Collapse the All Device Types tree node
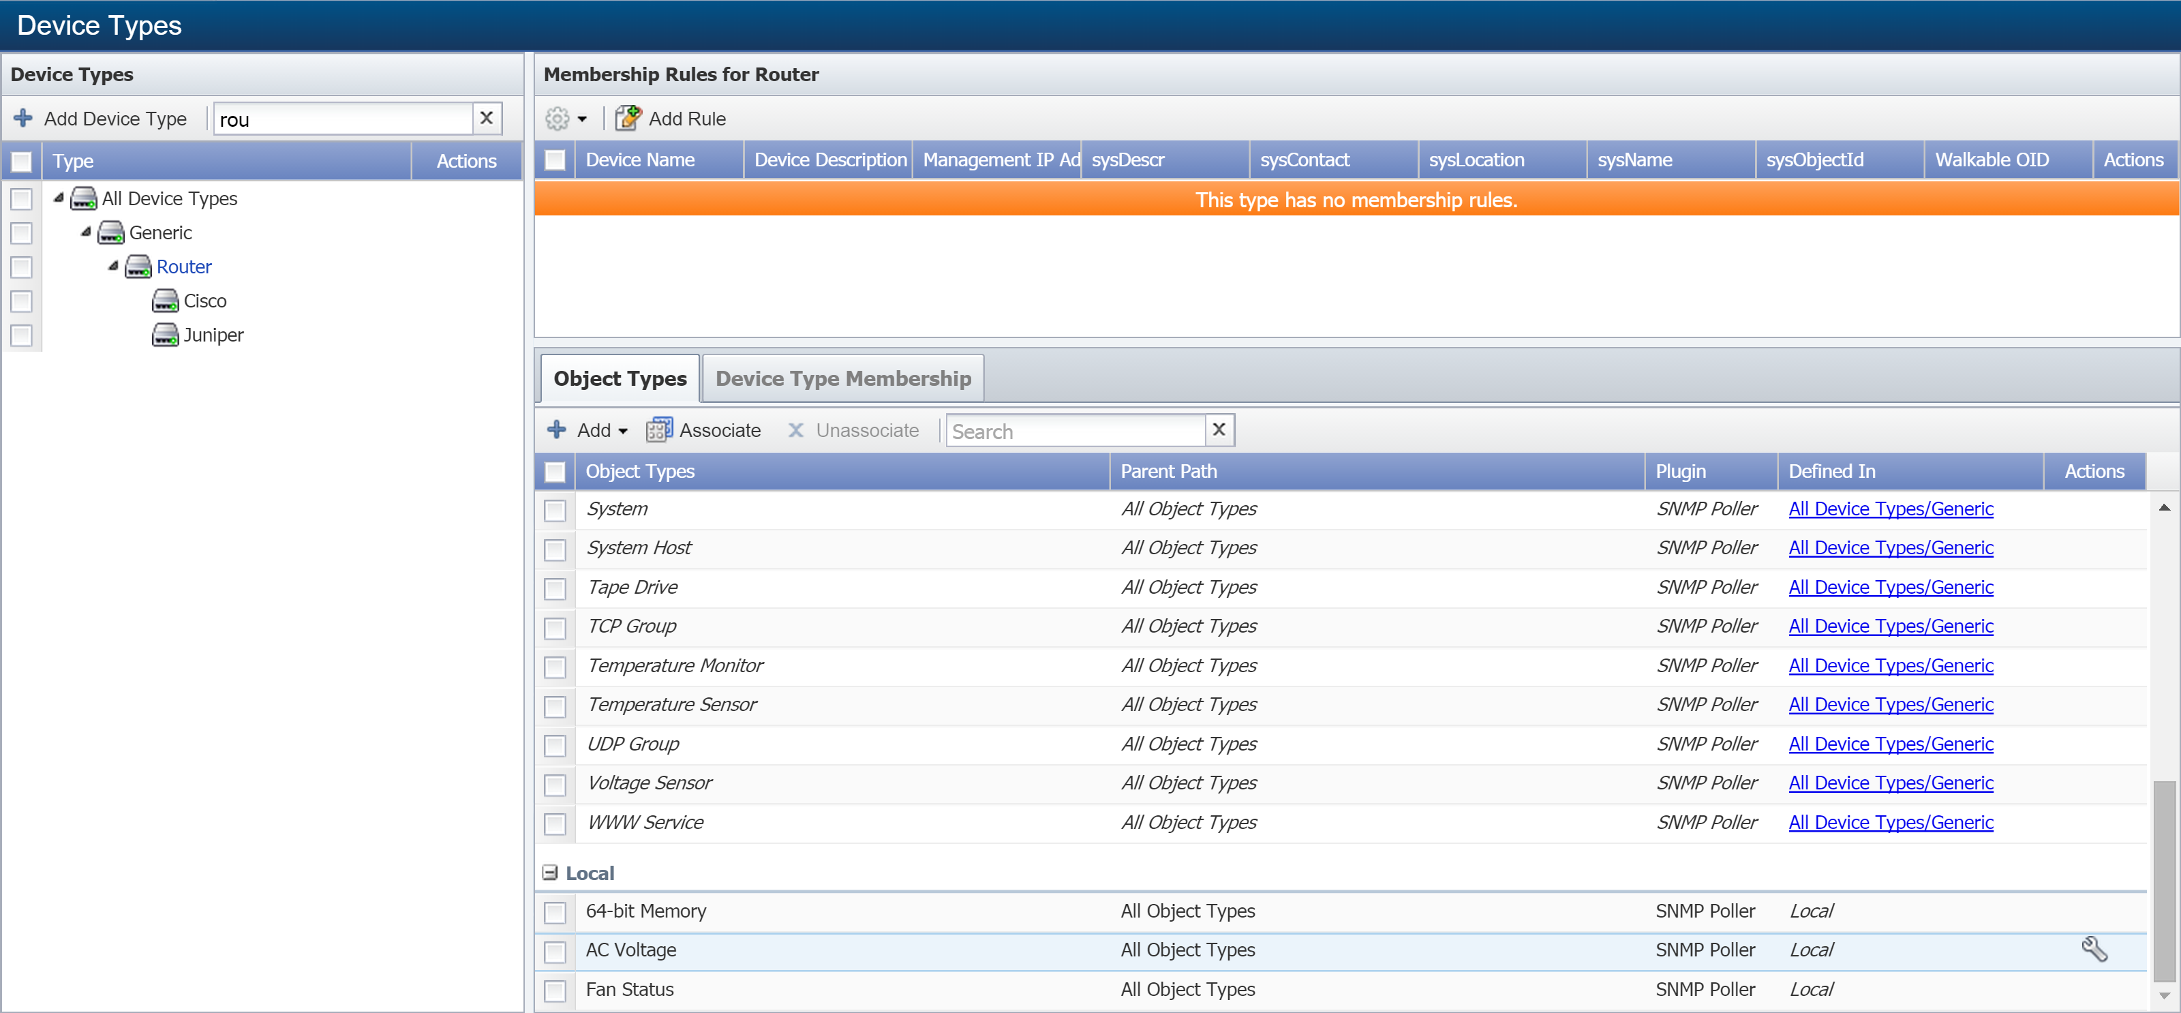 pyautogui.click(x=59, y=197)
